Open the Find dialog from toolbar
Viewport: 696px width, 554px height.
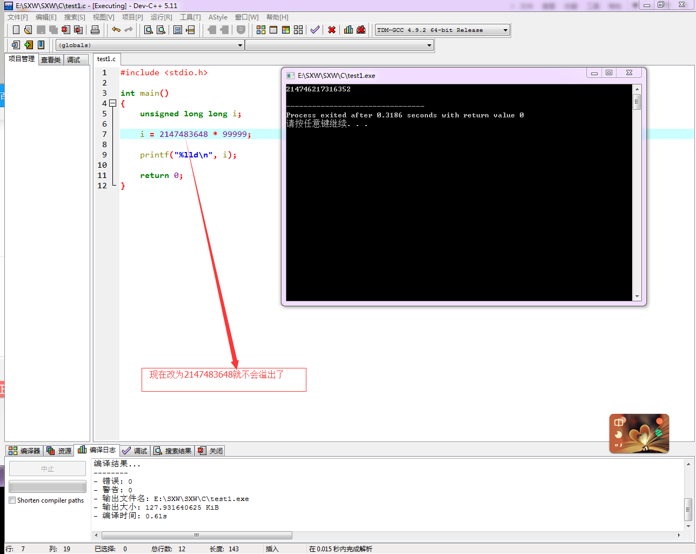pyautogui.click(x=148, y=30)
